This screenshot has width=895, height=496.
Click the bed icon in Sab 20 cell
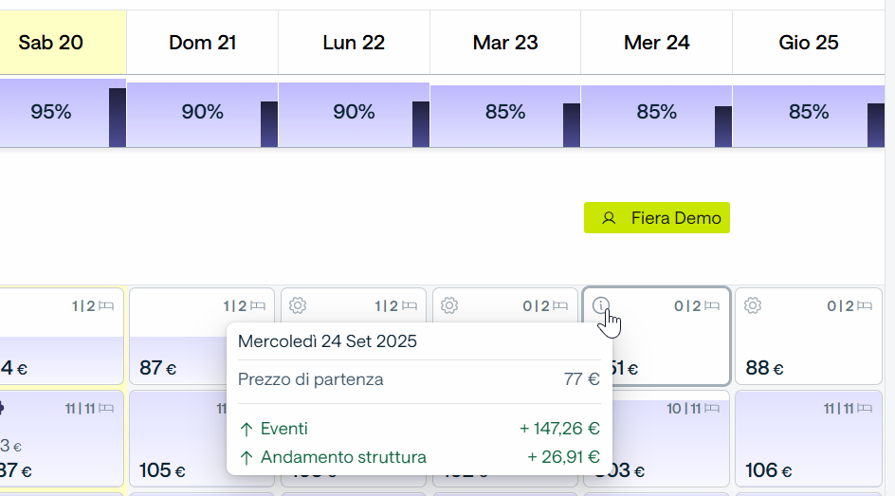click(106, 306)
